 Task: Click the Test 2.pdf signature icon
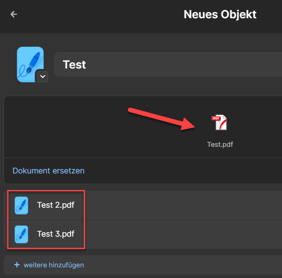[21, 205]
